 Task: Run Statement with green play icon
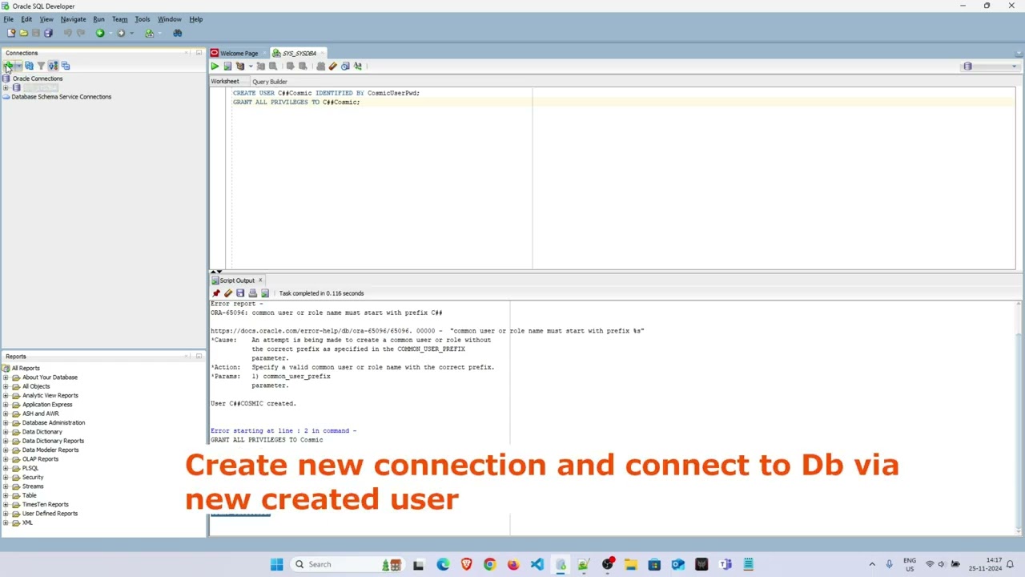215,66
